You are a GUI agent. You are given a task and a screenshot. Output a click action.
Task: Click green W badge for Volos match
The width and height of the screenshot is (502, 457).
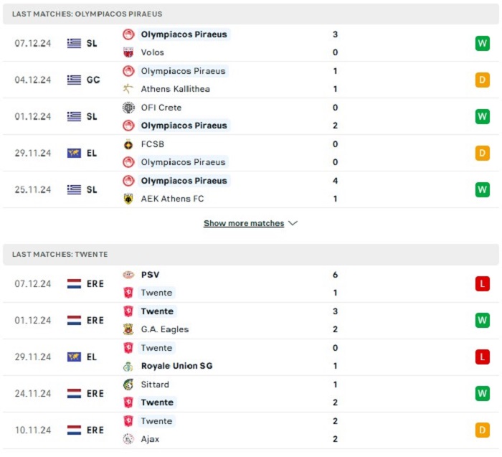(482, 43)
